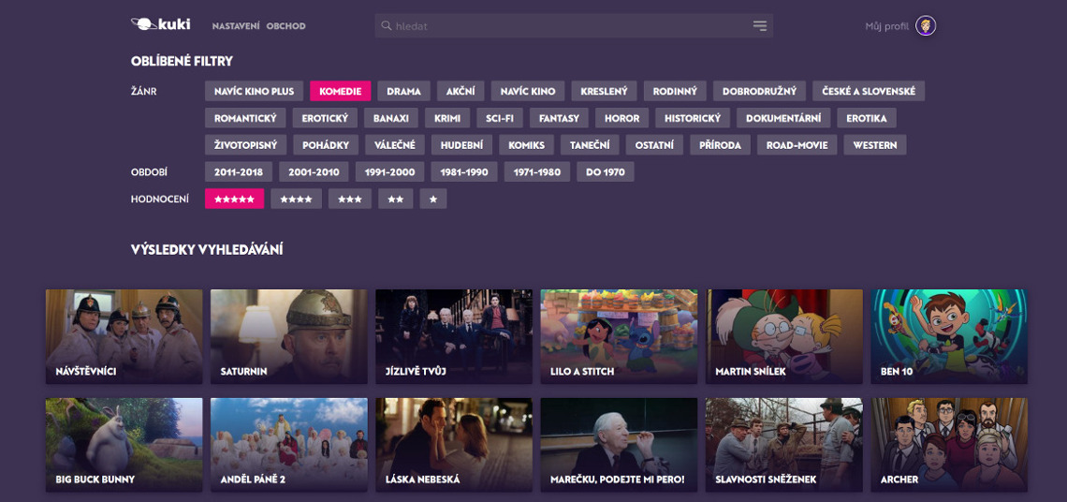
Task: Select the five-star rating filter
Action: 234,199
